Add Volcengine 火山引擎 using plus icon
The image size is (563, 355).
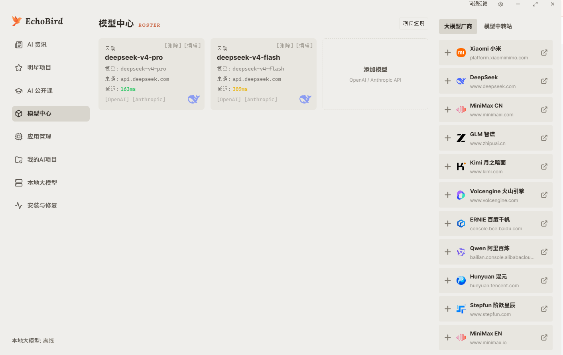[x=448, y=195]
